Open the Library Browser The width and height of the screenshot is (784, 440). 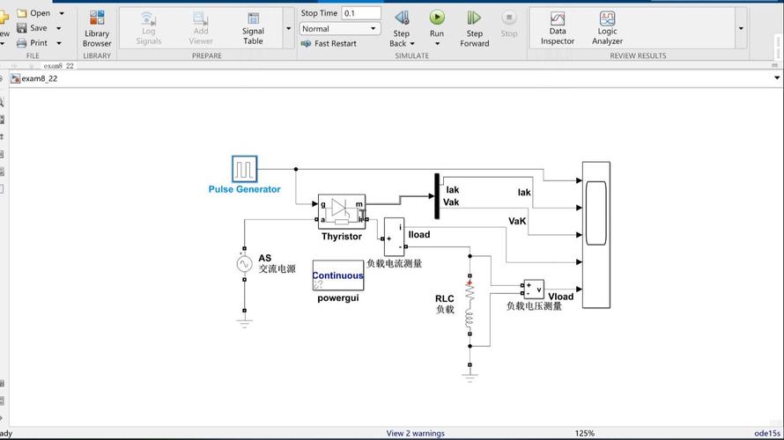pyautogui.click(x=97, y=27)
